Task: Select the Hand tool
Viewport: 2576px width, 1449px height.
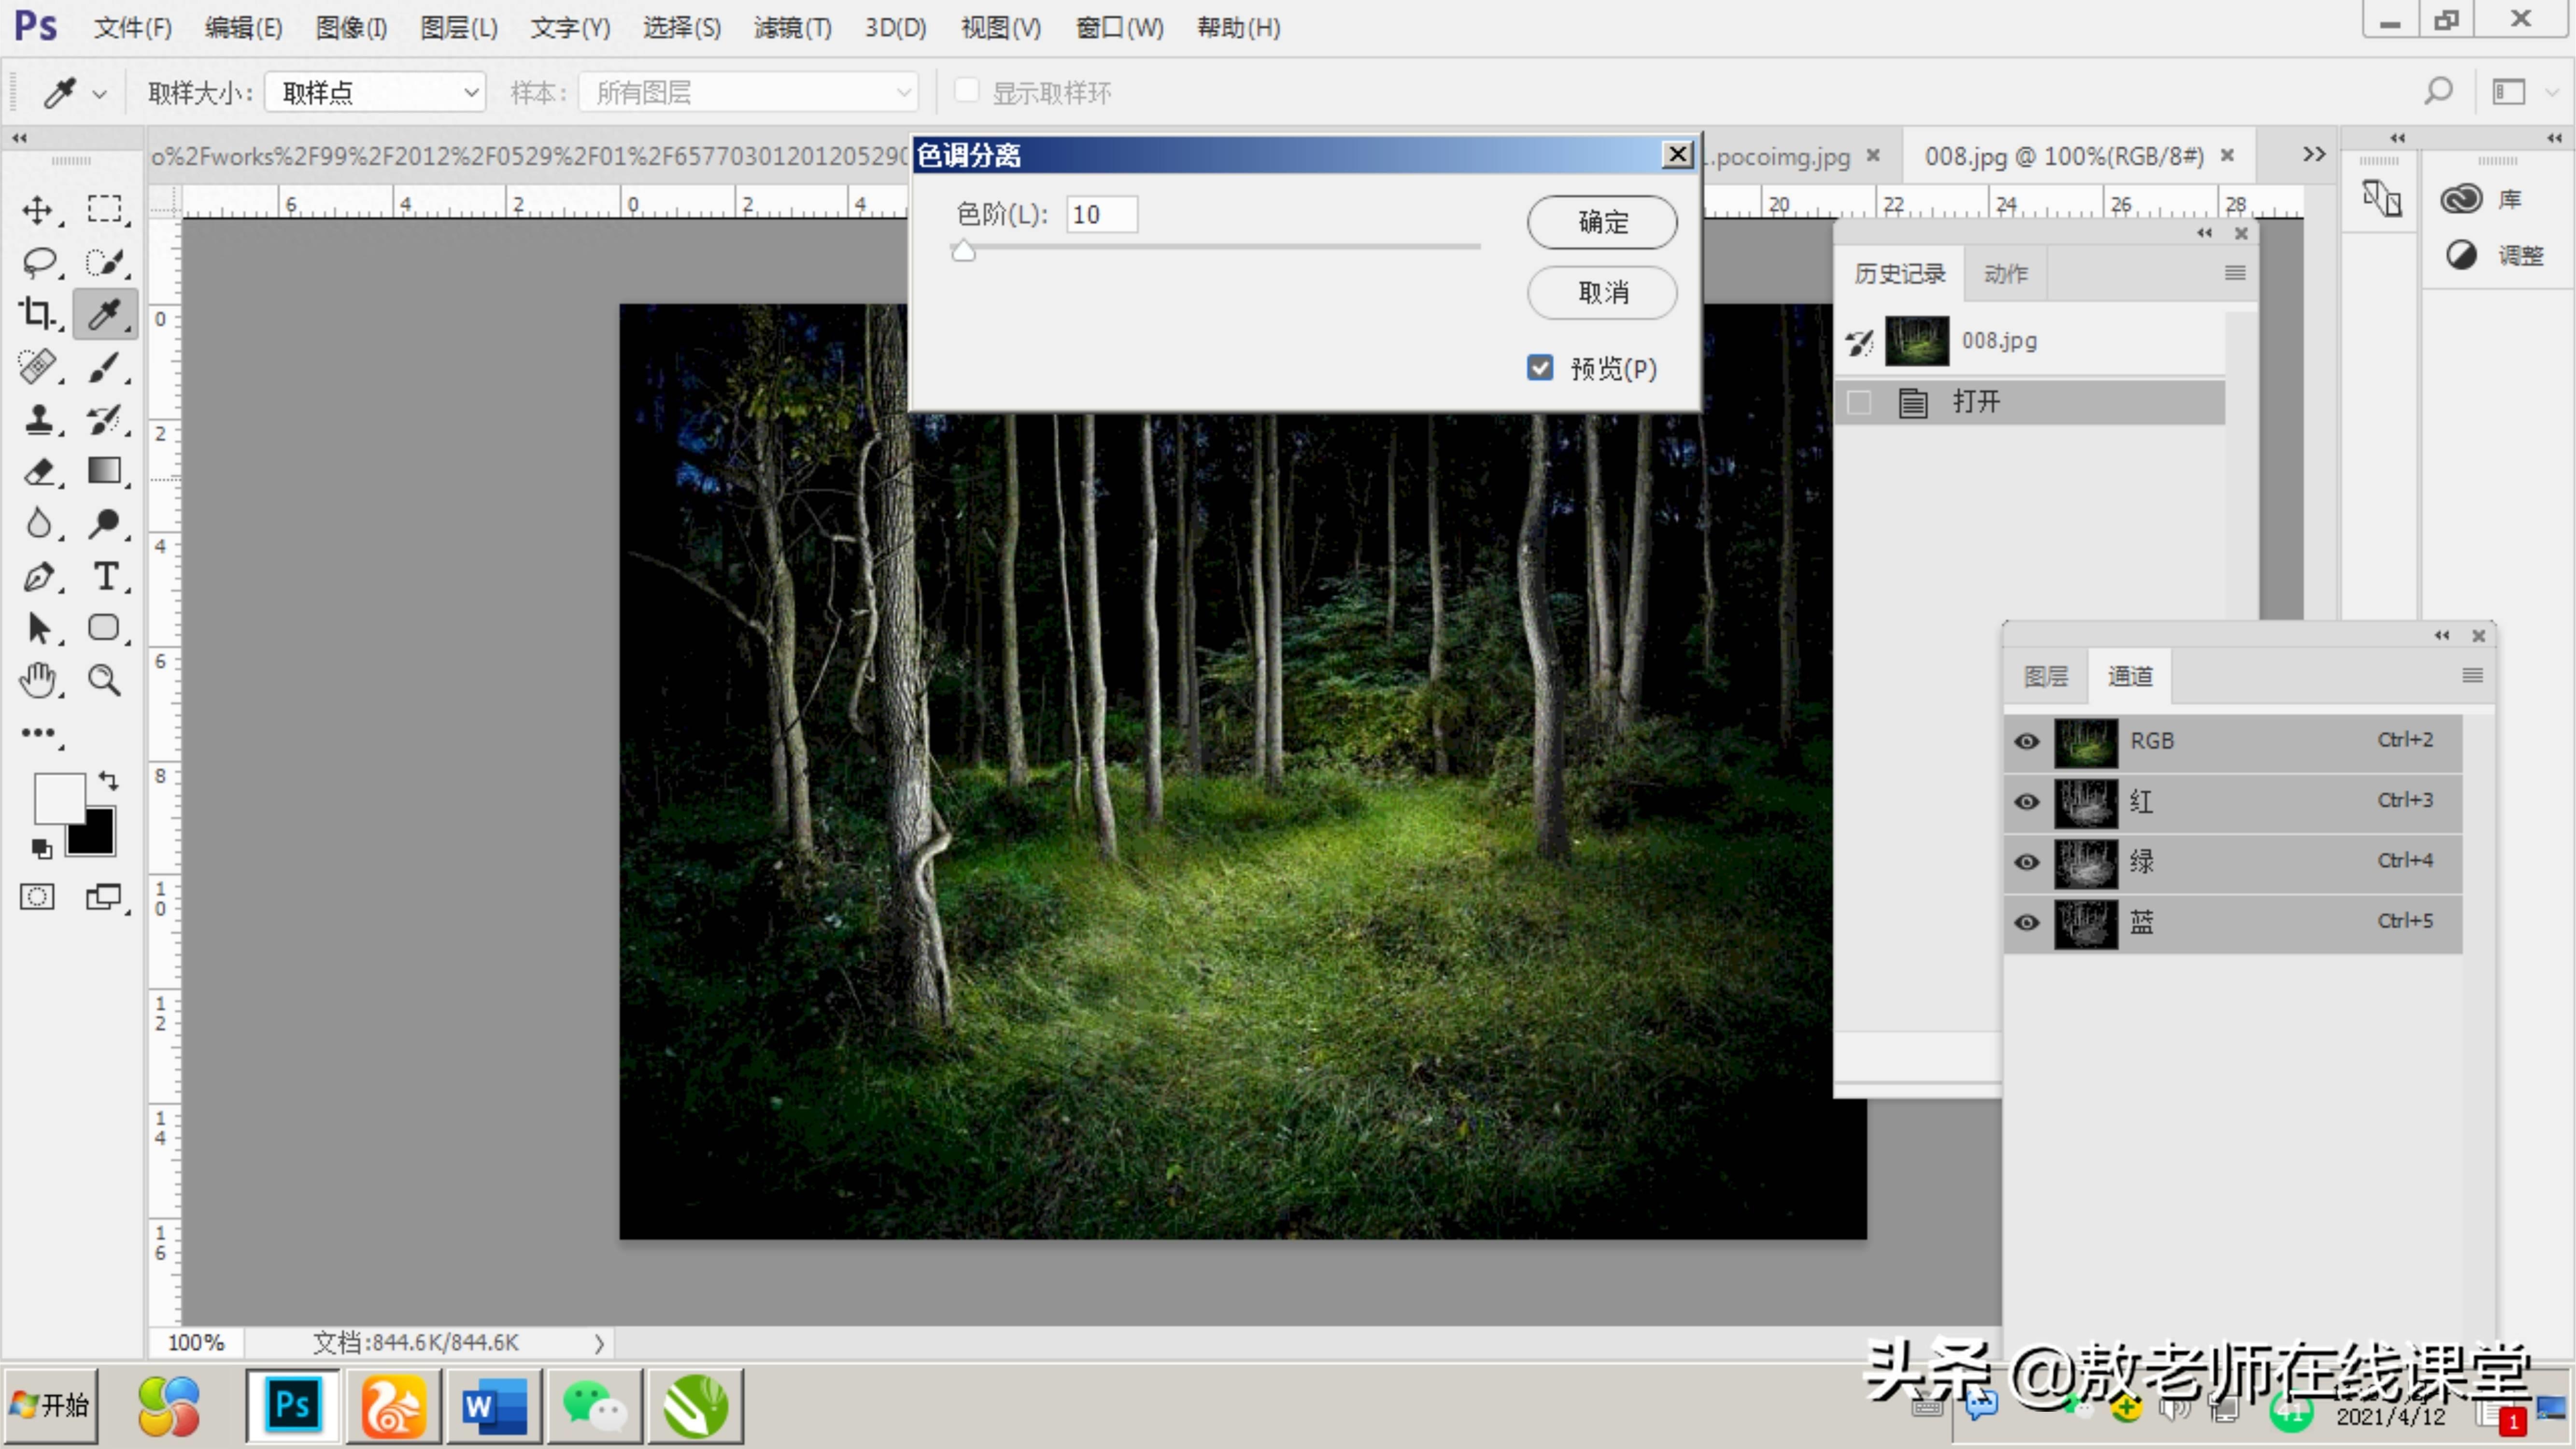Action: (x=38, y=681)
